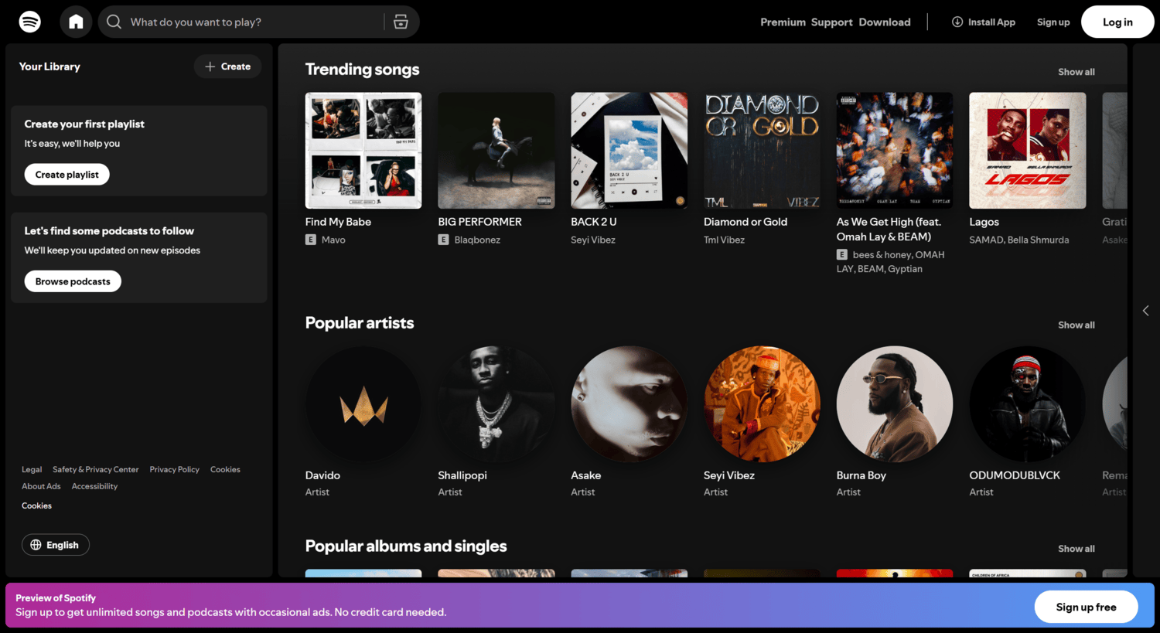Open the About Ads link
The image size is (1160, 633).
(x=41, y=487)
